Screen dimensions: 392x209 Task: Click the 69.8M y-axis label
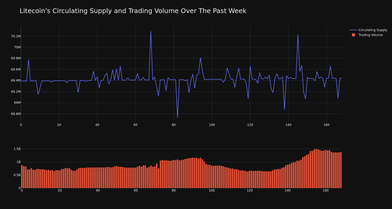coord(16,58)
